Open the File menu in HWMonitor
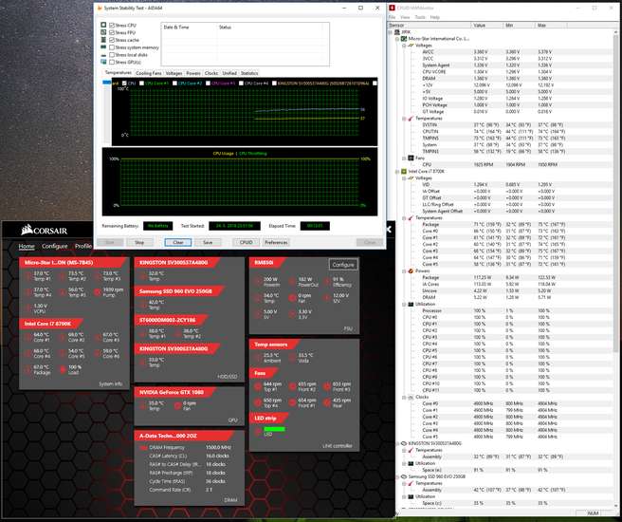This screenshot has height=522, width=622. (392, 17)
